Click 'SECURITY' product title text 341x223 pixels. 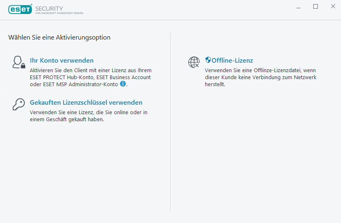coord(49,9)
